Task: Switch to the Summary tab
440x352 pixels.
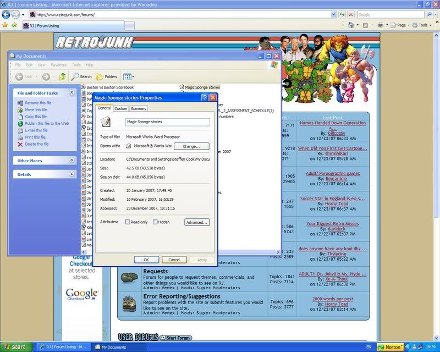Action: pos(139,109)
